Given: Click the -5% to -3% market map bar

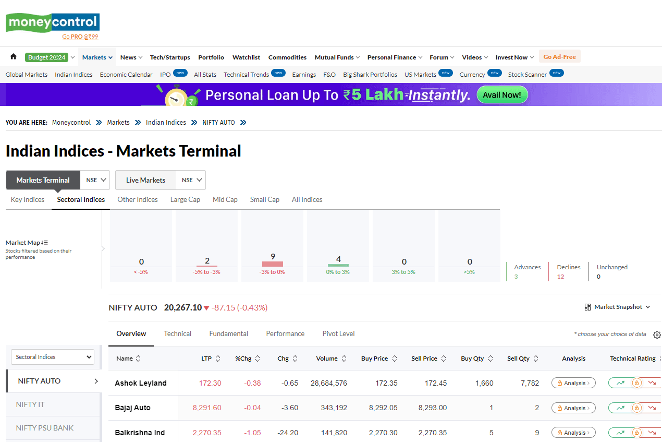Looking at the screenshot, I should (x=207, y=266).
